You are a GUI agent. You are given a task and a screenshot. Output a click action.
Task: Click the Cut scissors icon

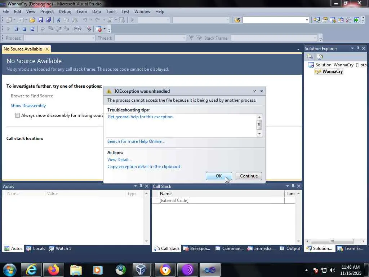pyautogui.click(x=59, y=20)
